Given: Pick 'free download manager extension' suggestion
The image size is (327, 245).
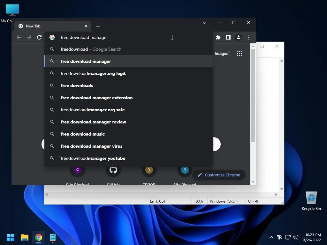Looking at the screenshot, I should (129, 98).
